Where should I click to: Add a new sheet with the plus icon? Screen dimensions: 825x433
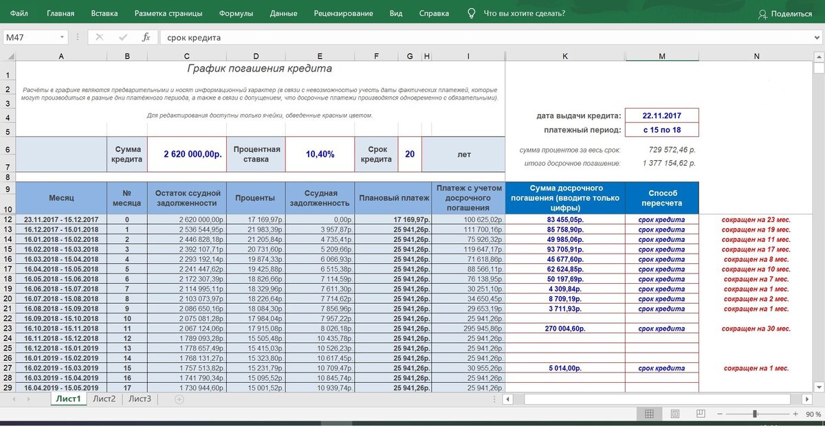coord(179,399)
